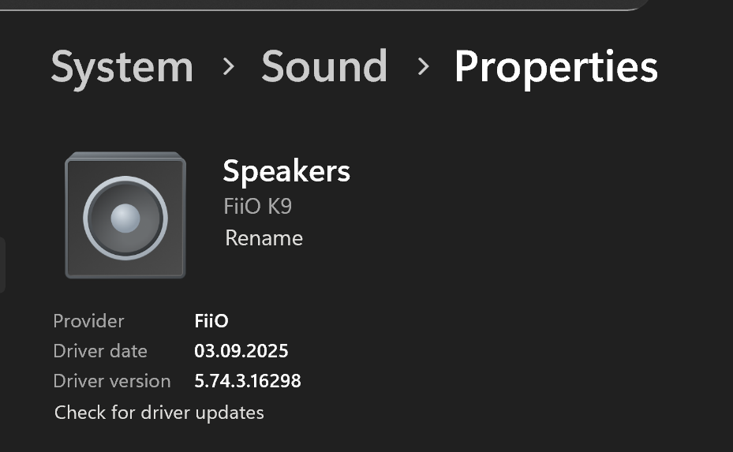Click the ring of the speaker cone icon

(125, 218)
